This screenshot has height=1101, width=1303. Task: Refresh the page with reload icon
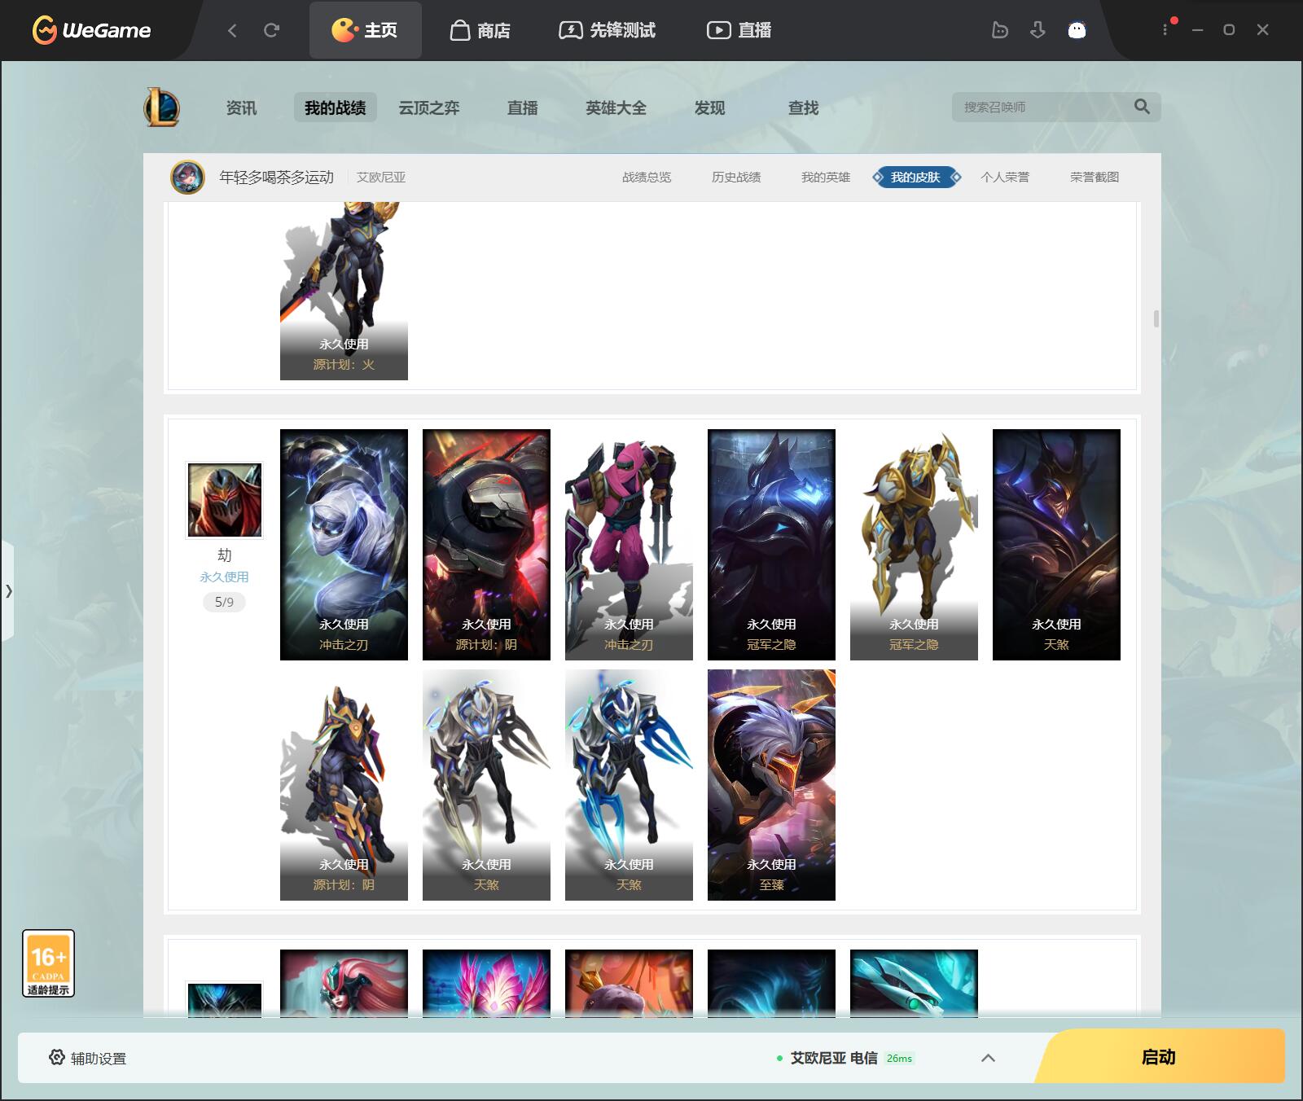(271, 30)
